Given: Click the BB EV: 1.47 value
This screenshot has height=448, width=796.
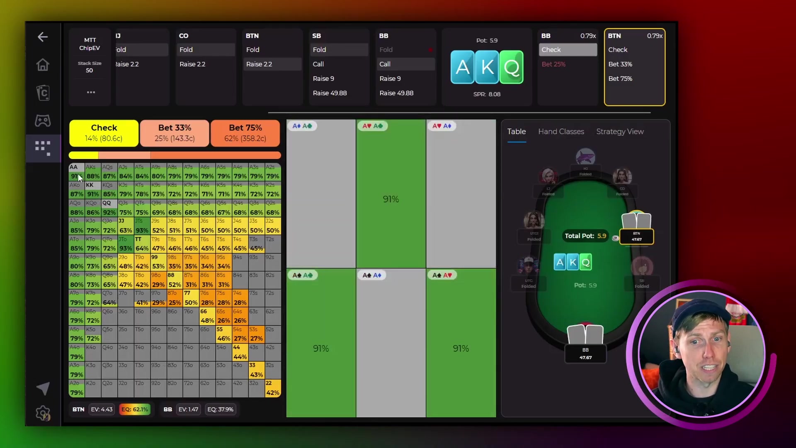Looking at the screenshot, I should pos(188,409).
